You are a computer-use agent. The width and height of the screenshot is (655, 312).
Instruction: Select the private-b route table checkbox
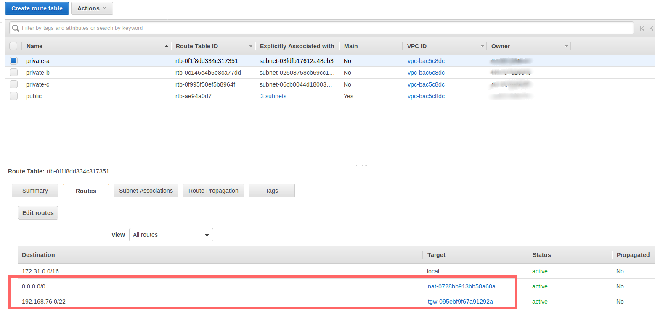tap(13, 72)
